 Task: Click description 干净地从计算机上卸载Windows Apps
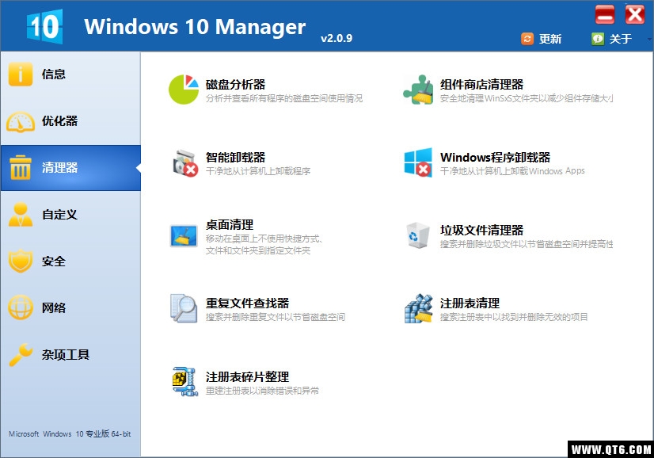tap(512, 171)
